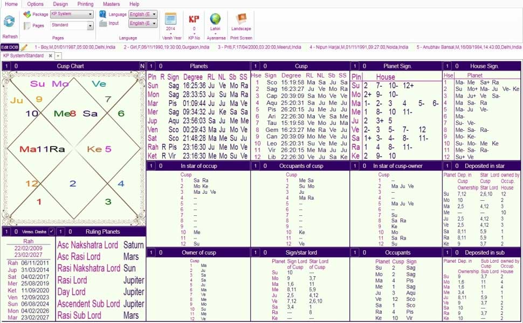
Task: Click the Ayanamsa globe icon
Action: pyautogui.click(x=215, y=19)
